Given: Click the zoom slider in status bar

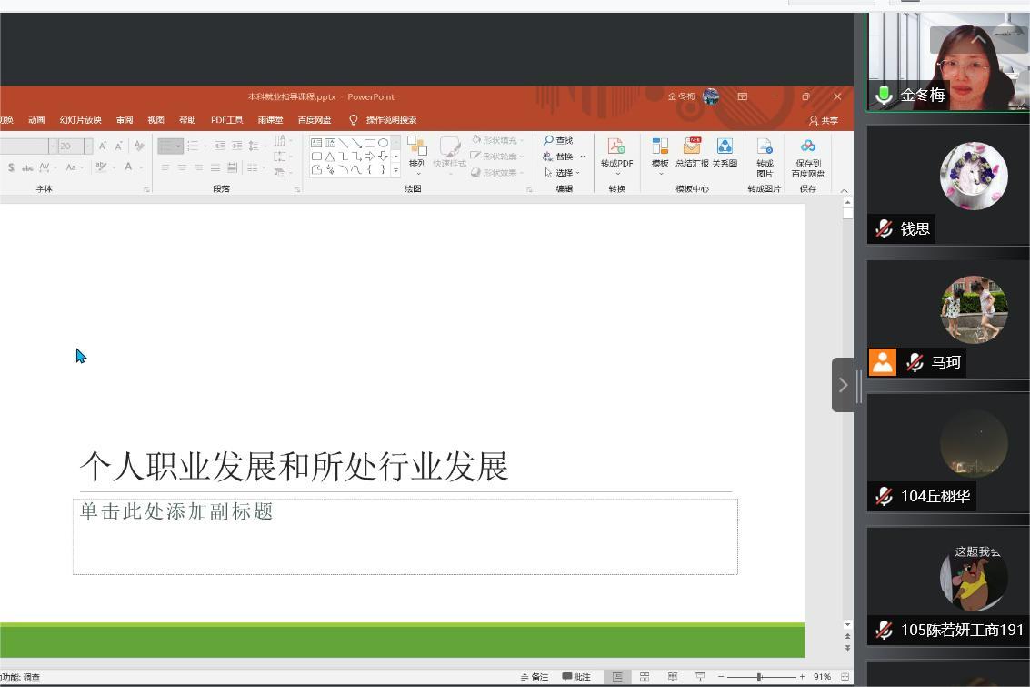Looking at the screenshot, I should [759, 677].
